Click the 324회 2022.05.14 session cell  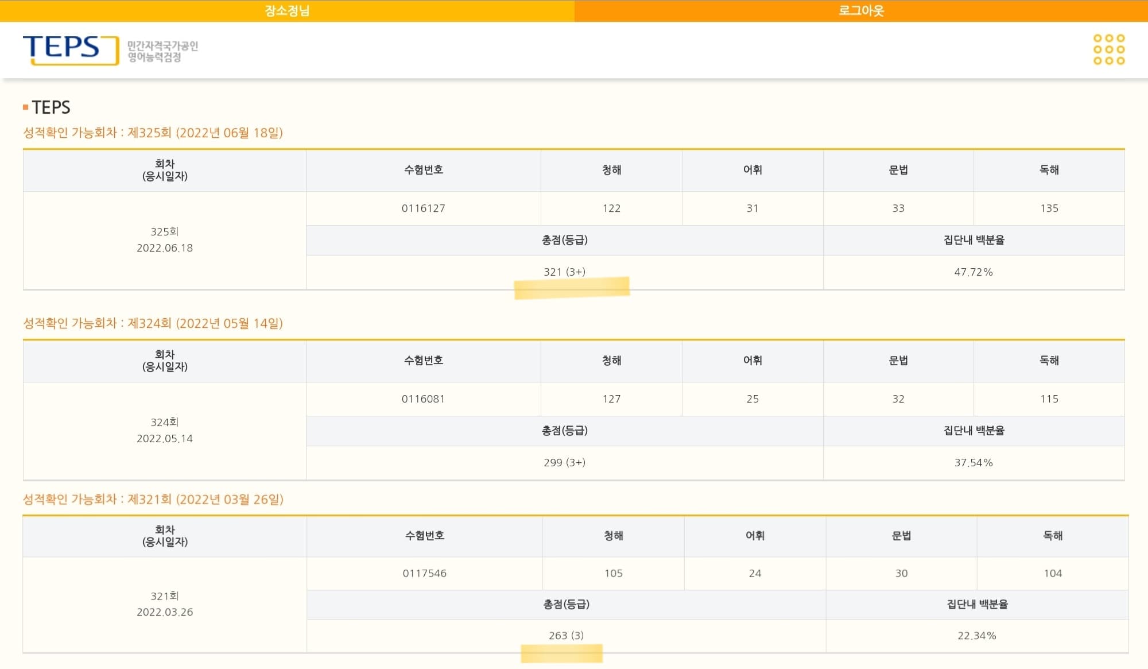click(165, 431)
